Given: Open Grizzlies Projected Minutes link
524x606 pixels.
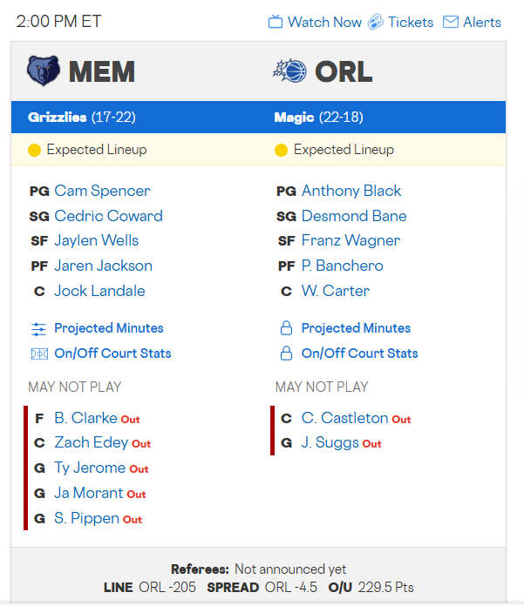Looking at the screenshot, I should (109, 328).
